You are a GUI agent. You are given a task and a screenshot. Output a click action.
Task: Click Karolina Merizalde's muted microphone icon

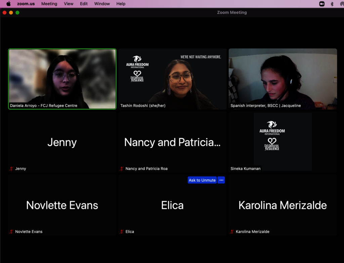coord(232,231)
